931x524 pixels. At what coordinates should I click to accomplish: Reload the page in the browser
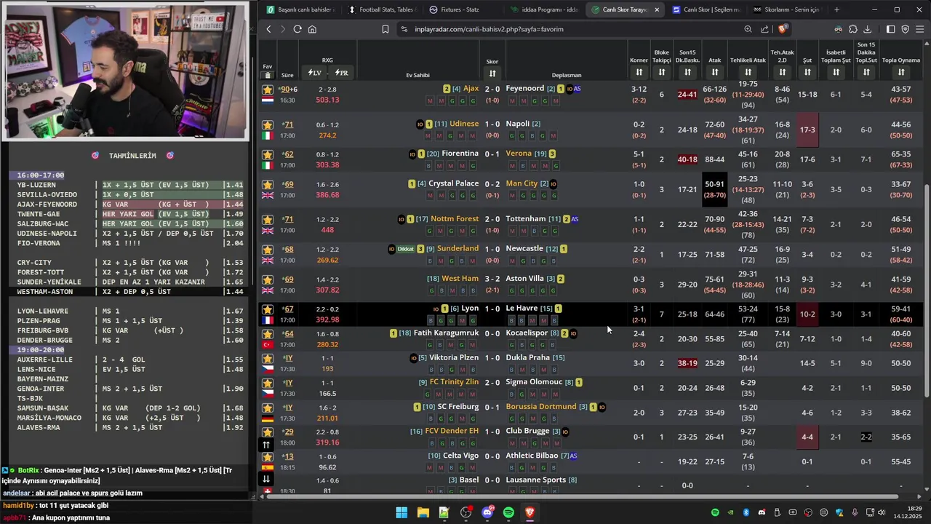pyautogui.click(x=297, y=29)
